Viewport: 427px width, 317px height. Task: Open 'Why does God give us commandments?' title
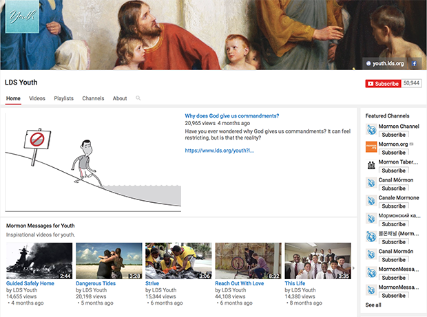pos(232,116)
